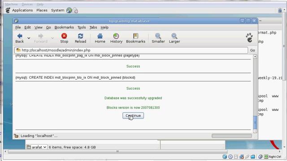Viewport: 287px width, 161px height.
Task: Click VirtualBox optical disk status icon
Action: 230,157
